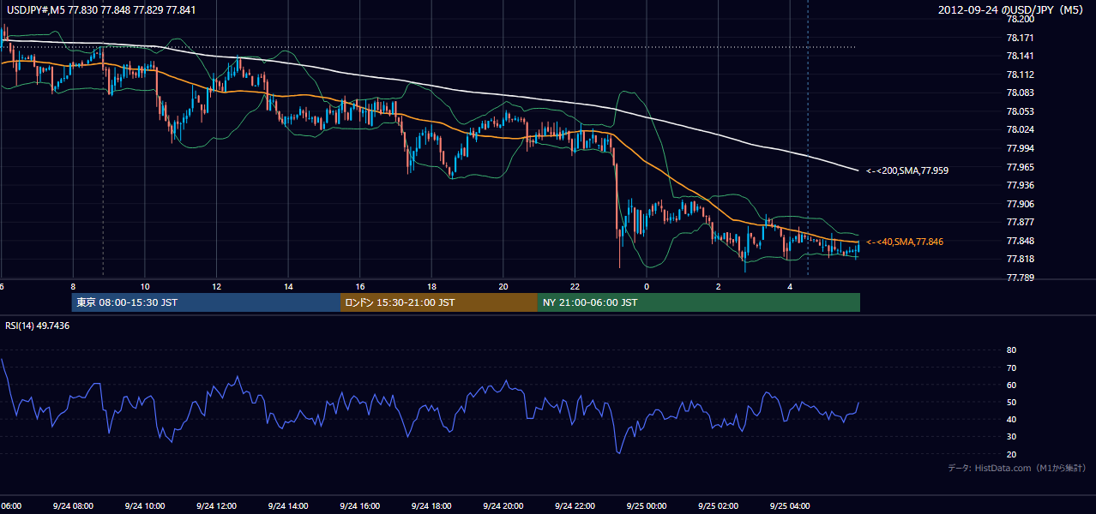The image size is (1096, 514).
Task: Click price axis value 77.877
Action: (1019, 222)
